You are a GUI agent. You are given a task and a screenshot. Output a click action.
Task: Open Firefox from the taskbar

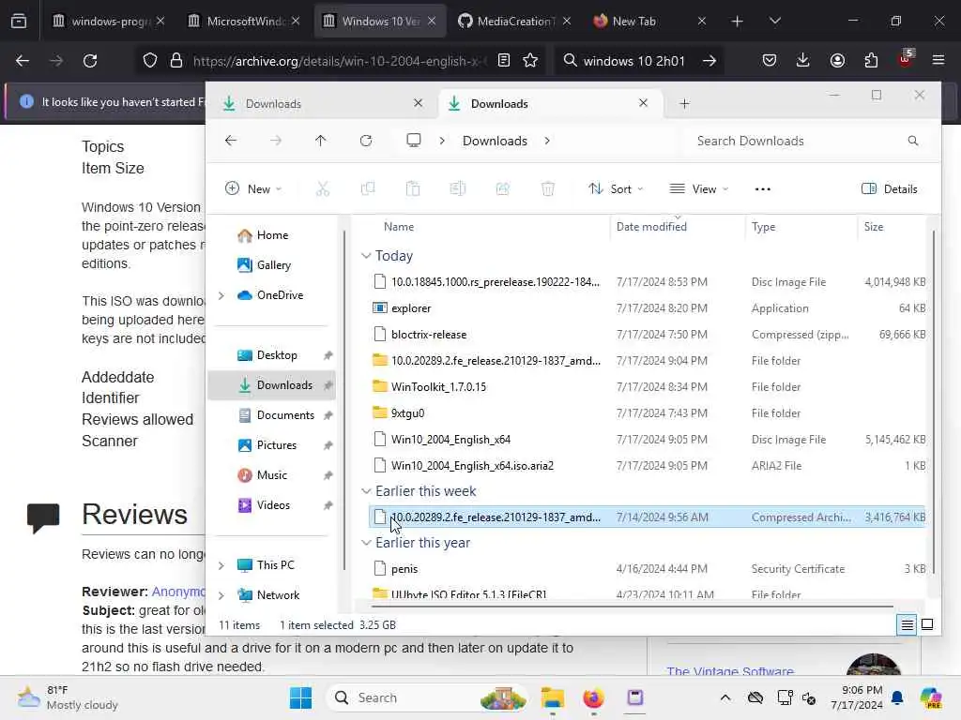(x=593, y=697)
